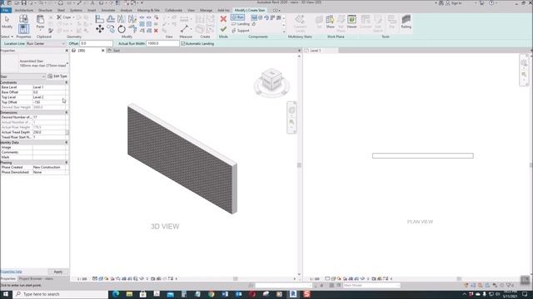Click Phase Created value New Construction
The image size is (533, 299).
(50, 167)
